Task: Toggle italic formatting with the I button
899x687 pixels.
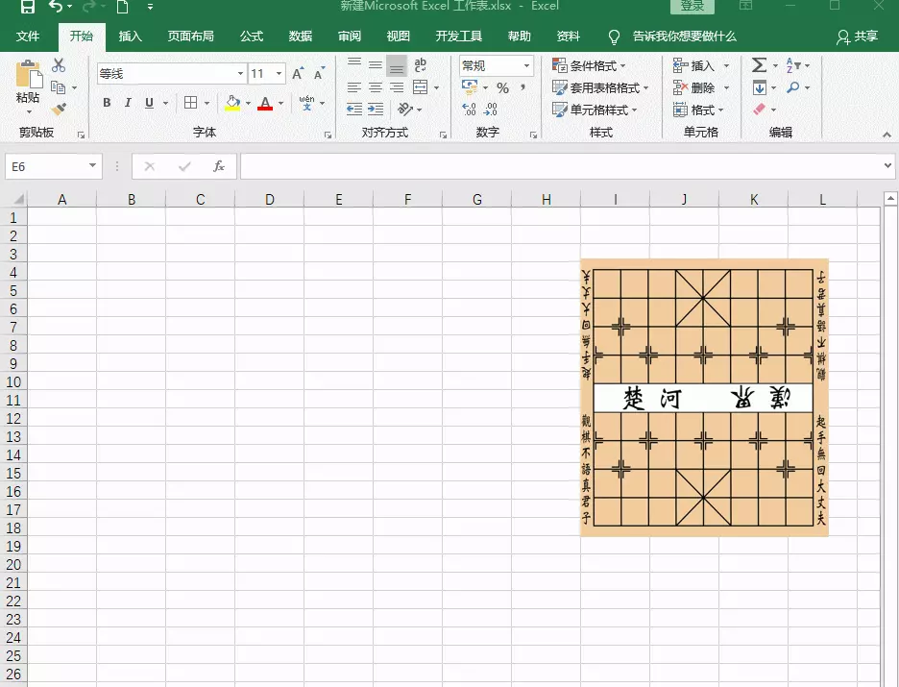Action: 128,103
